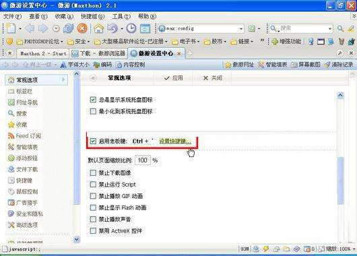Click the Home page toolbar icon

(x=98, y=28)
